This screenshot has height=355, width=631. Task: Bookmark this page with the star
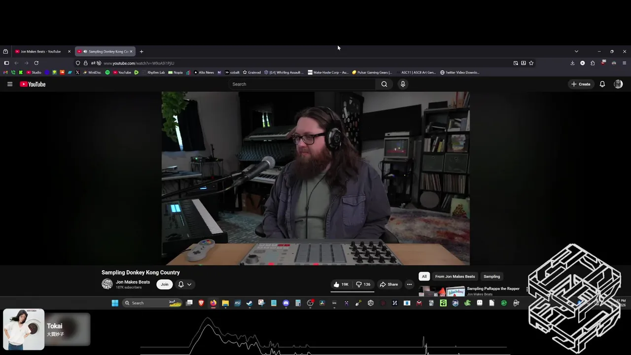[x=531, y=63]
